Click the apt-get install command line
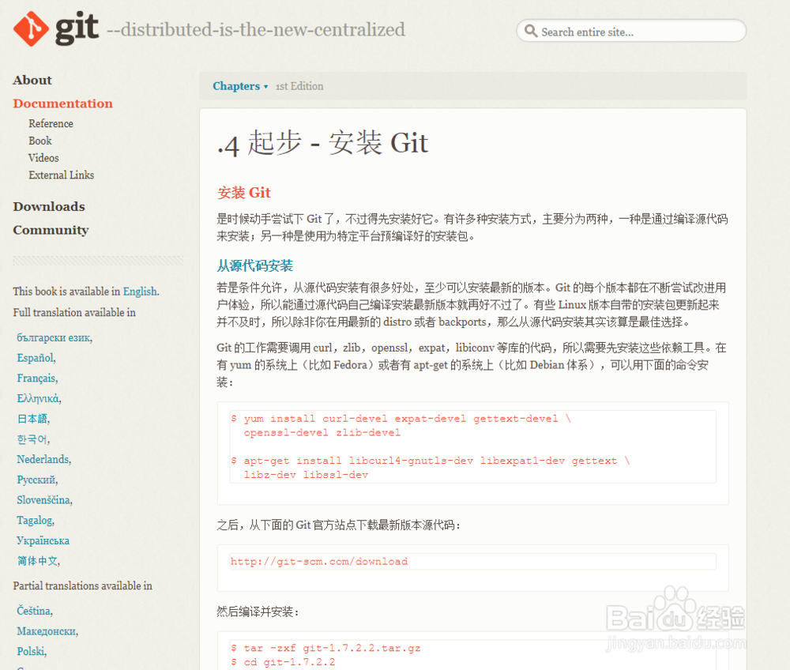Screen dimensions: 790x670 pyautogui.click(x=431, y=461)
